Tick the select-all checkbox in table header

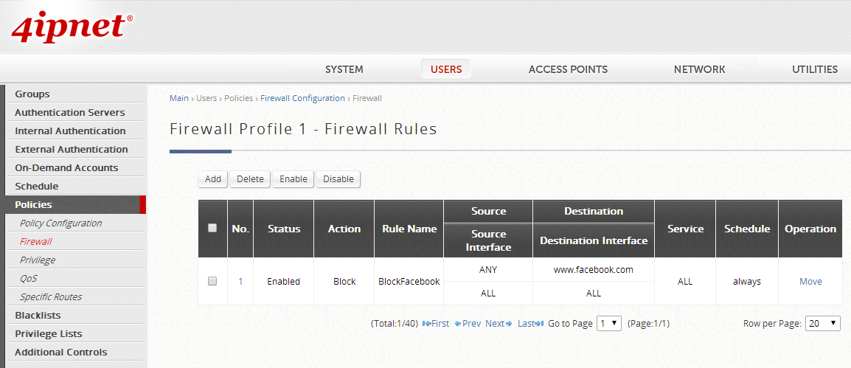[212, 229]
